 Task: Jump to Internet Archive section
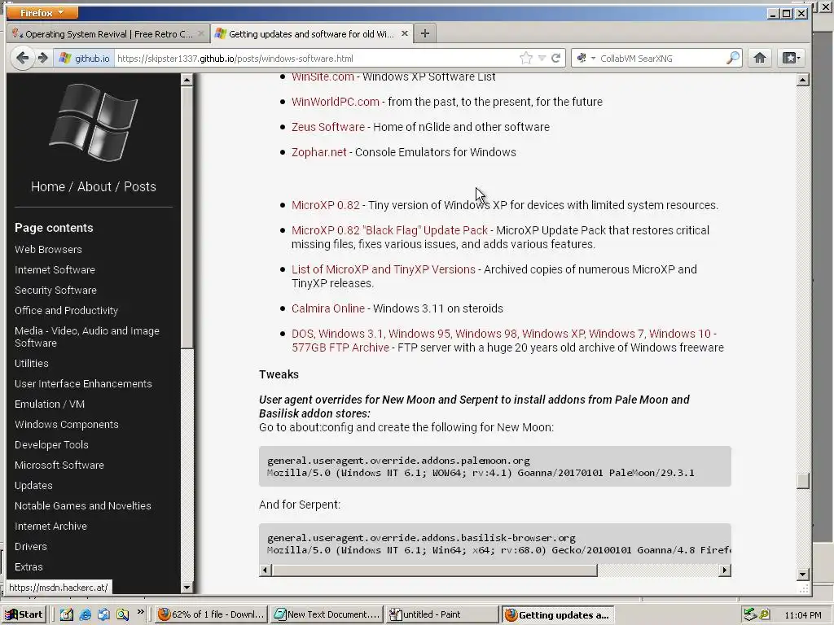(50, 527)
